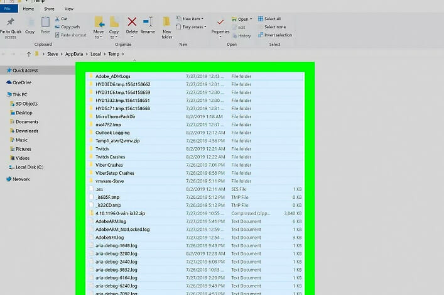Open 3D Objects folder in the sidebar

(x=24, y=104)
